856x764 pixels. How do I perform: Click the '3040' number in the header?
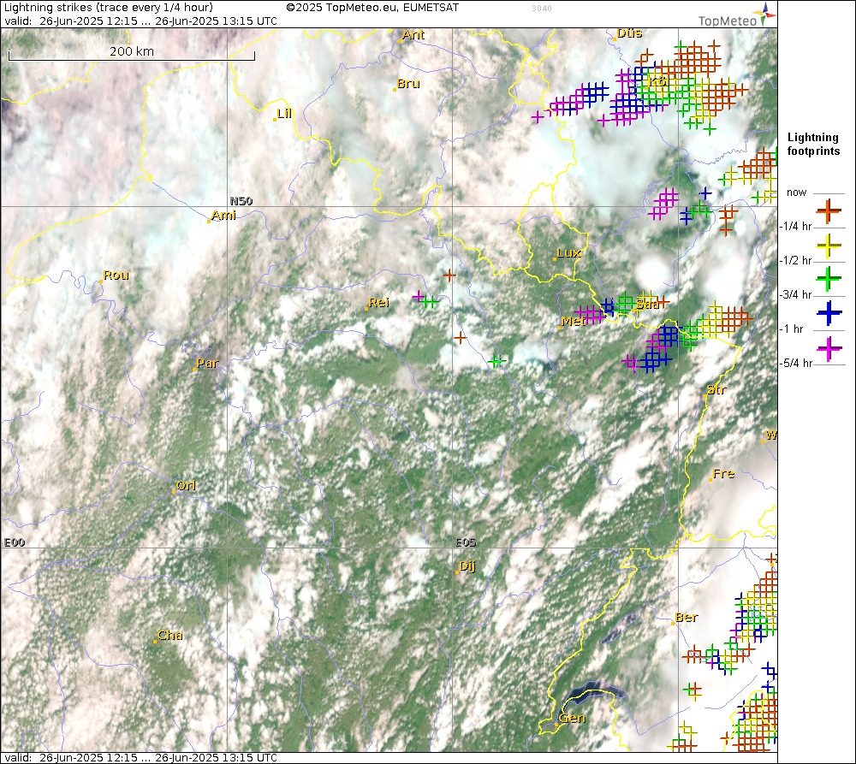[542, 9]
